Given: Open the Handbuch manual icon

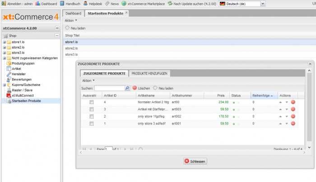Looking at the screenshot, I should [62, 4].
